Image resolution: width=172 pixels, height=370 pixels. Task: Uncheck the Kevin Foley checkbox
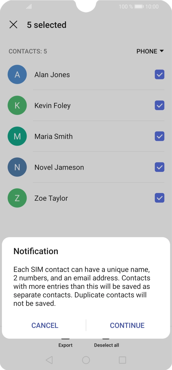[x=160, y=106]
